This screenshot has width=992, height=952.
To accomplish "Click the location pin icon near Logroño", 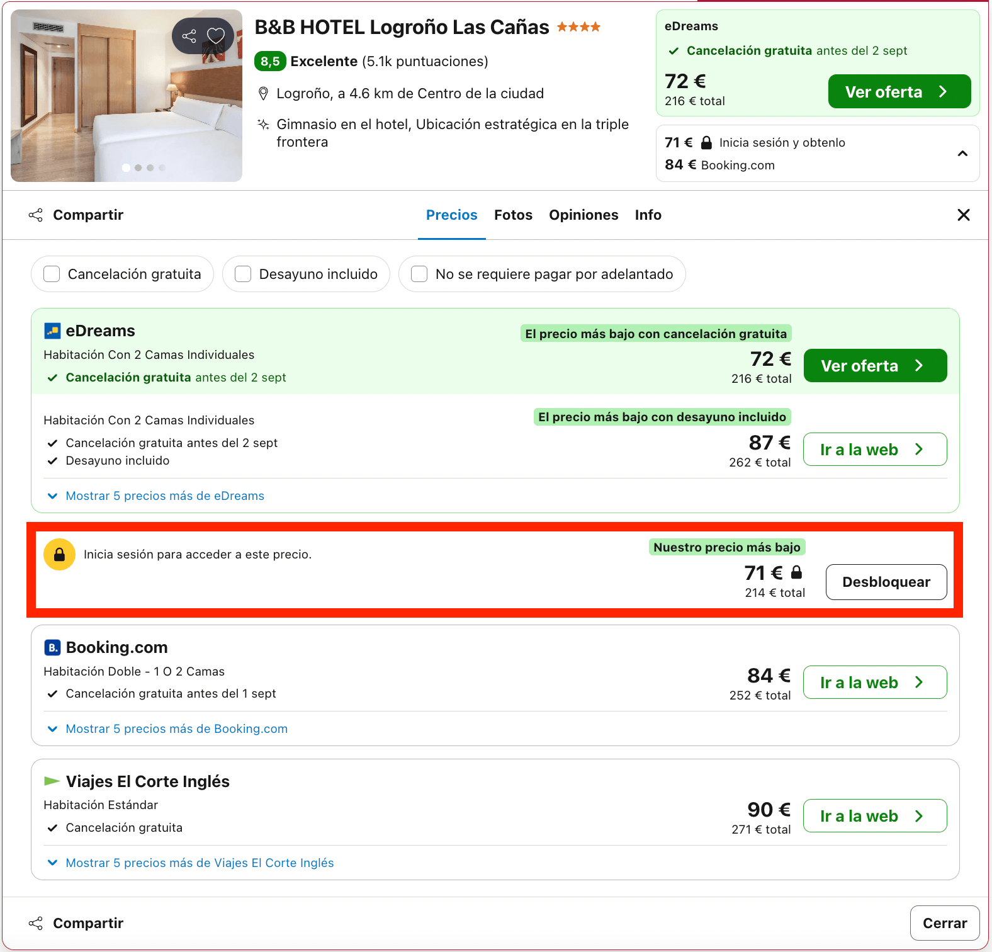I will click(x=264, y=94).
